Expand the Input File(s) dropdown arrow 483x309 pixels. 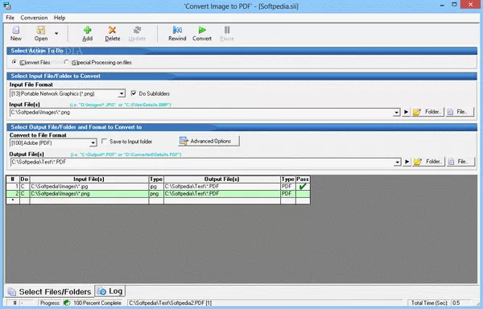point(397,113)
